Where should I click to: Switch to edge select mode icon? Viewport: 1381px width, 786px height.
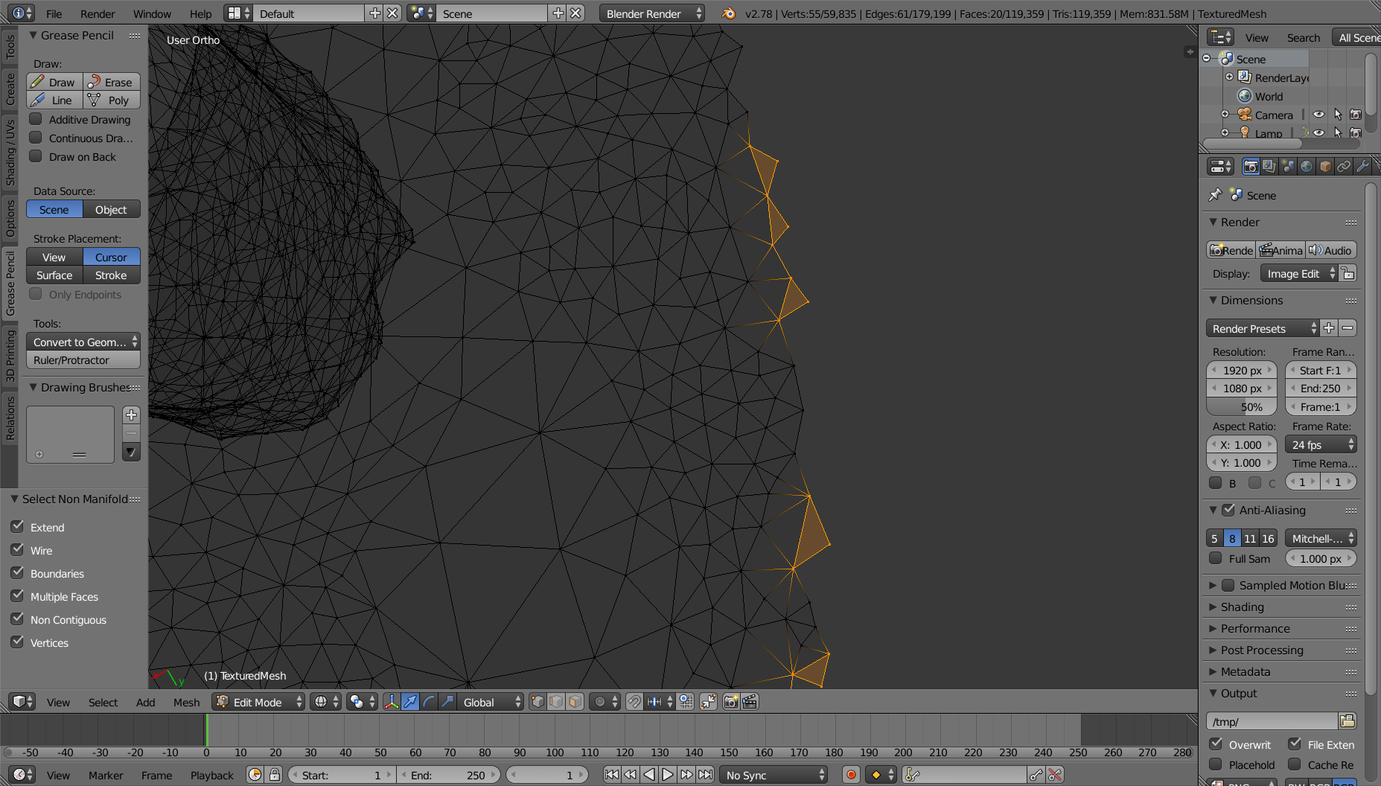pyautogui.click(x=556, y=702)
